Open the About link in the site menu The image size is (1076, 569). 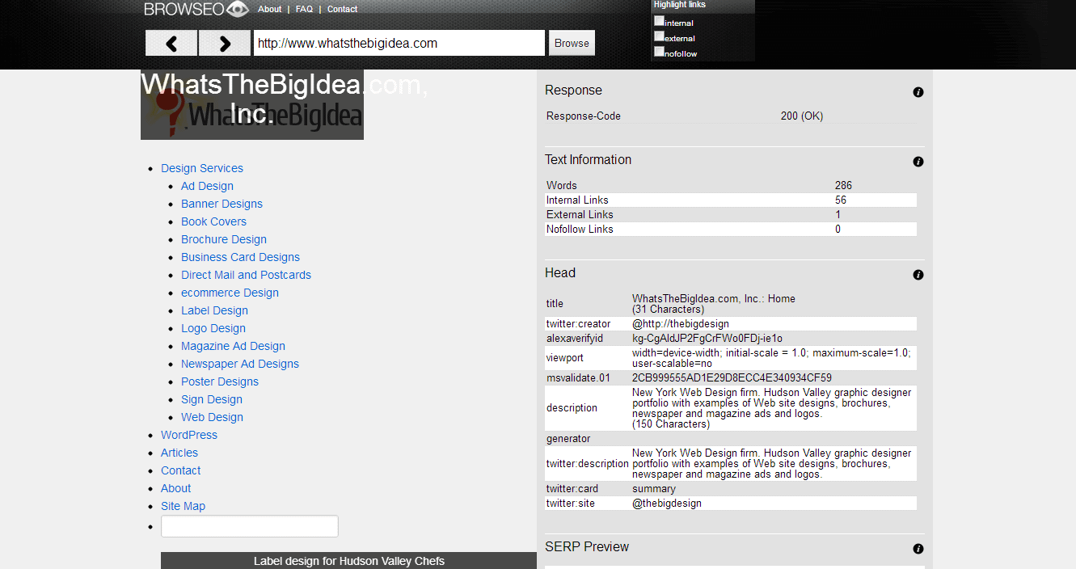[176, 488]
